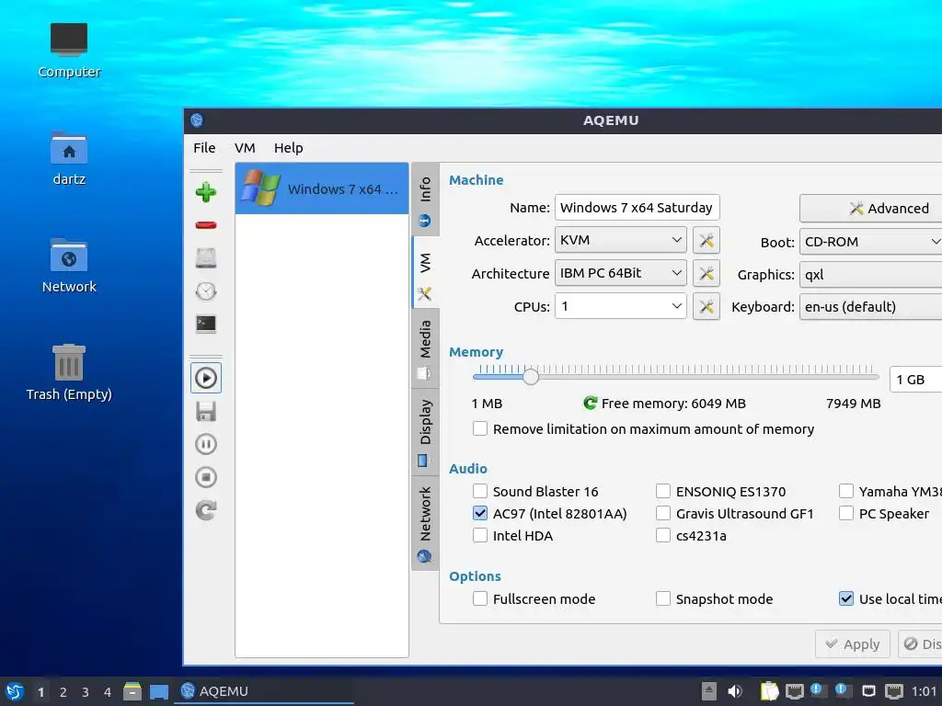Click the memory slider handle
The image size is (942, 706).
click(531, 376)
